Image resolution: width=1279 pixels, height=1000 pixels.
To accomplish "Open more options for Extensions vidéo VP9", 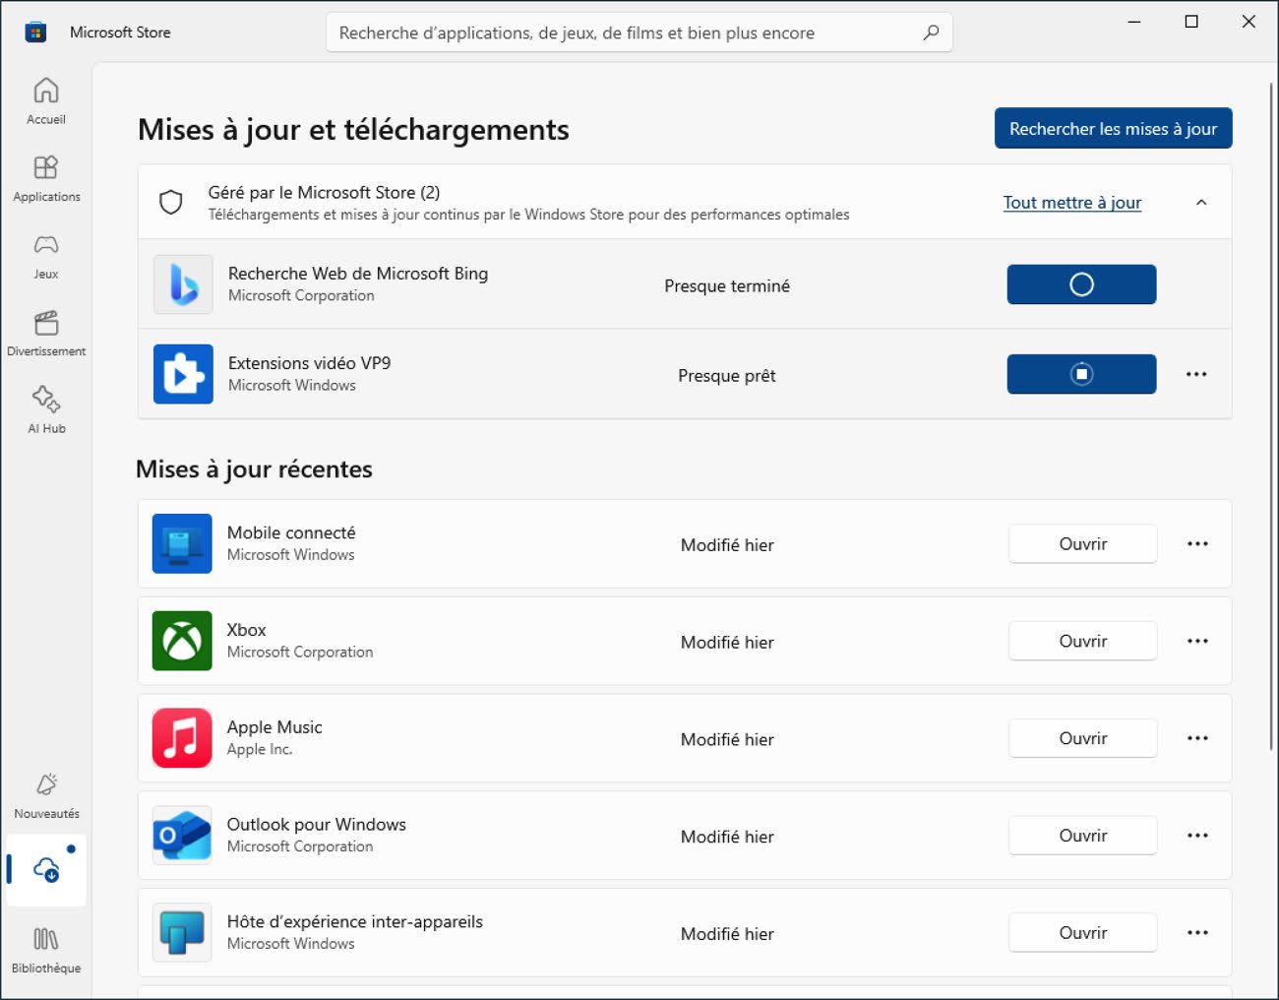I will point(1196,374).
